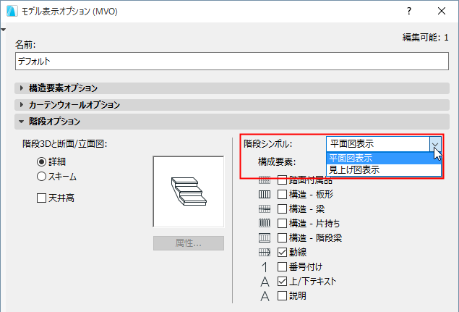Uncheck the 上/下テキスト checkbox
459x312 pixels.
click(x=282, y=282)
